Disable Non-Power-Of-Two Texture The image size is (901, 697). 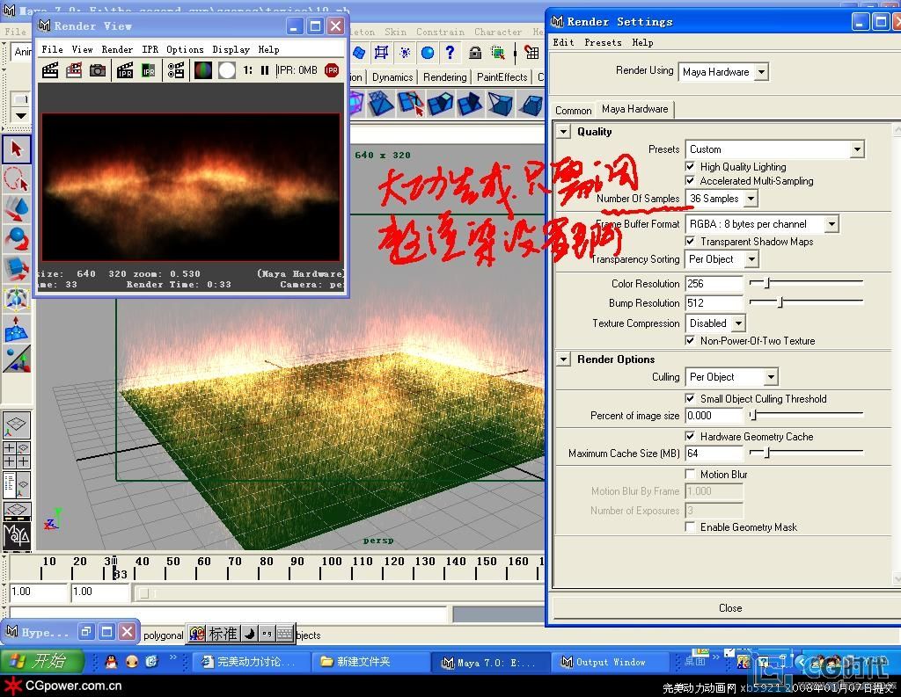[x=690, y=340]
